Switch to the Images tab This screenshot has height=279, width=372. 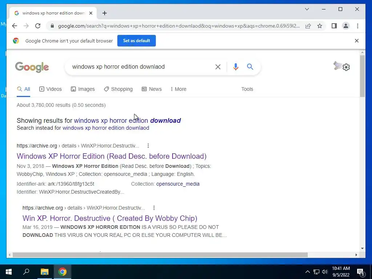tap(83, 89)
